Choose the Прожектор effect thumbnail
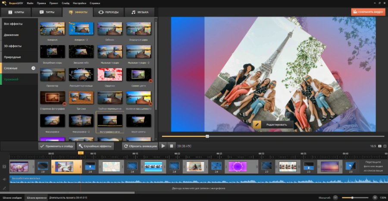Screen dimensions: 388x201 coord(53,74)
